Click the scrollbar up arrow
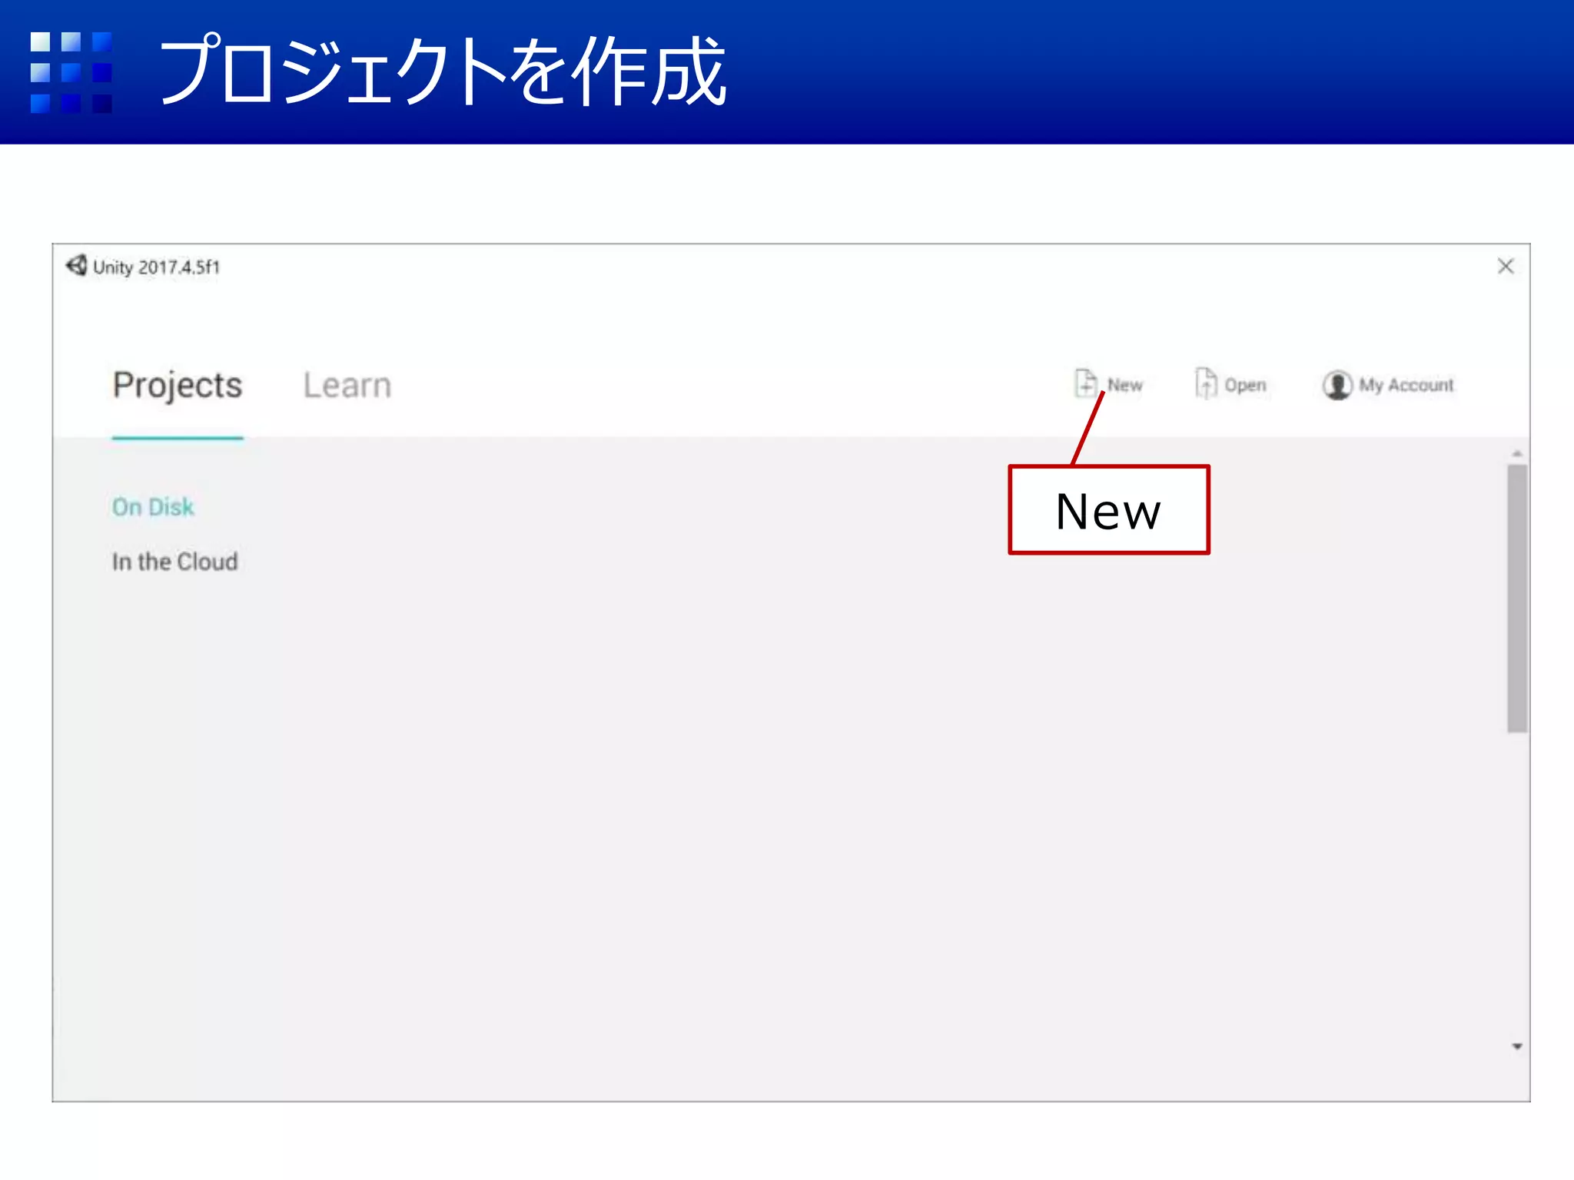Image resolution: width=1574 pixels, height=1180 pixels. click(1517, 453)
